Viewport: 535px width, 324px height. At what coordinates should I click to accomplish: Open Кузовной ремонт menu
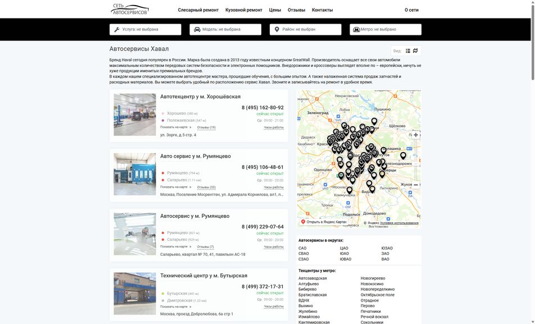pyautogui.click(x=244, y=10)
